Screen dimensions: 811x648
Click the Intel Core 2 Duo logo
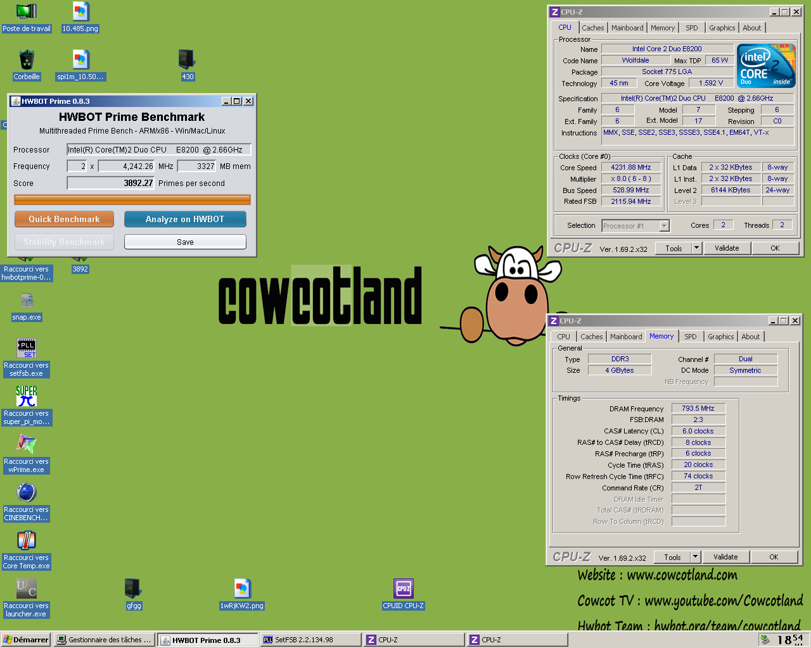pos(767,67)
